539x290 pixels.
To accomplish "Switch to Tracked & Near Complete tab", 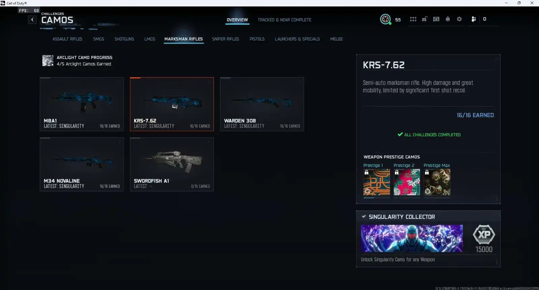I will tap(284, 20).
